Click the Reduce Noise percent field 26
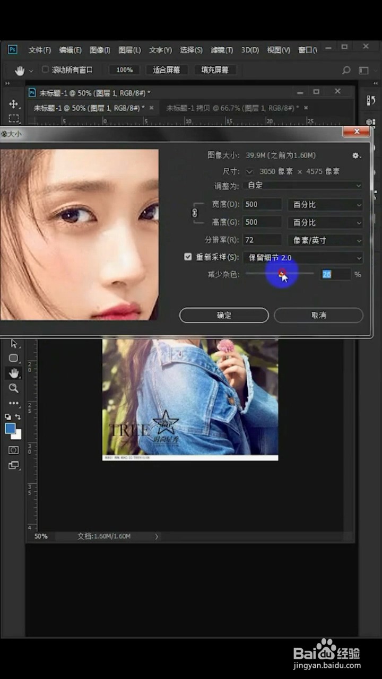The width and height of the screenshot is (382, 679). coord(336,274)
